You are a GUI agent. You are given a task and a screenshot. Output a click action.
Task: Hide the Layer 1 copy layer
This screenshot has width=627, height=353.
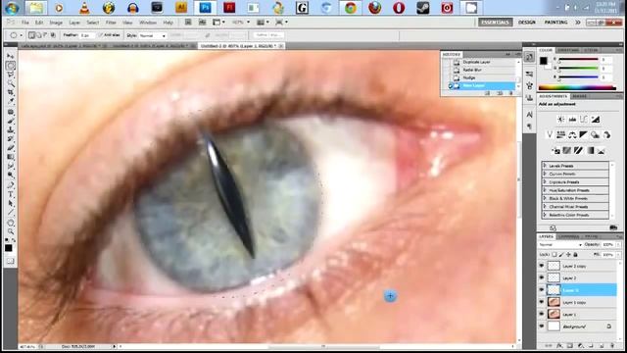click(542, 302)
